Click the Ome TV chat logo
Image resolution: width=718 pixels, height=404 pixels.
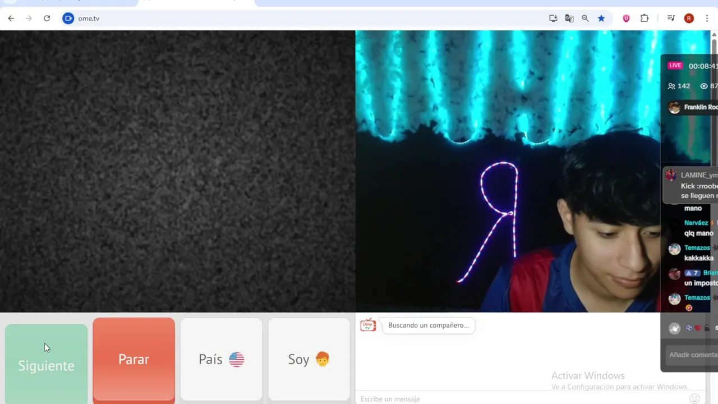(368, 325)
